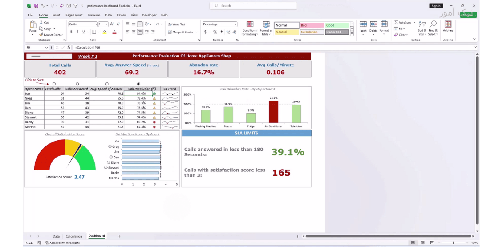Open the Formulas ribbon tab
The height and width of the screenshot is (247, 503).
pyautogui.click(x=94, y=15)
